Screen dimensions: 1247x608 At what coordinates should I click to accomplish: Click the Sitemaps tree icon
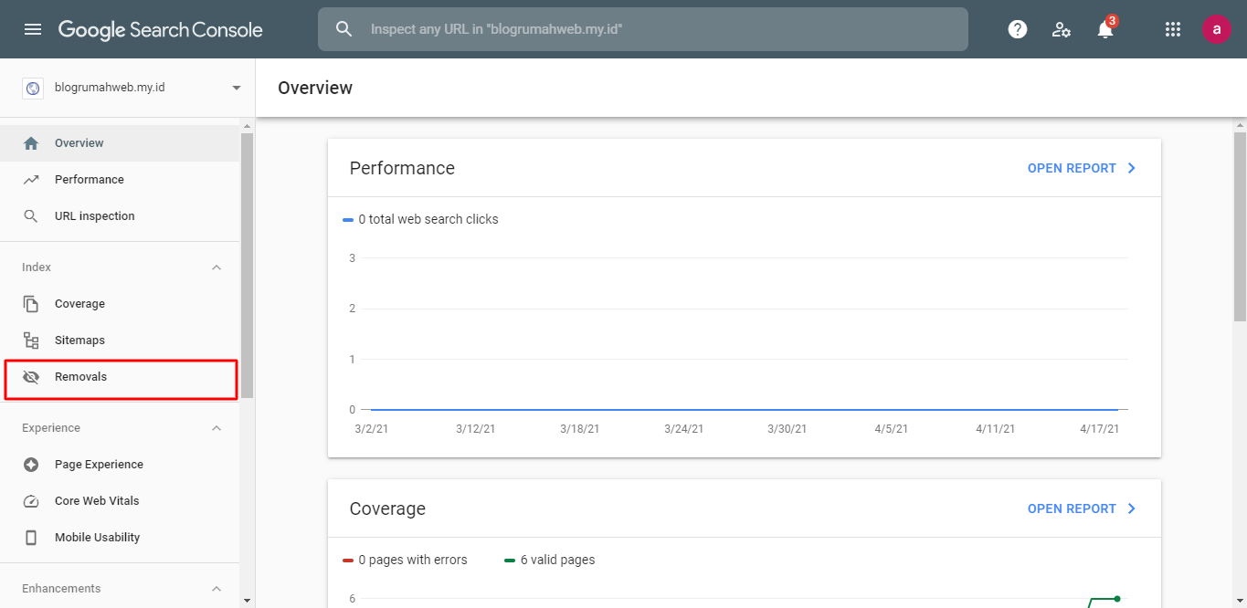click(x=31, y=341)
